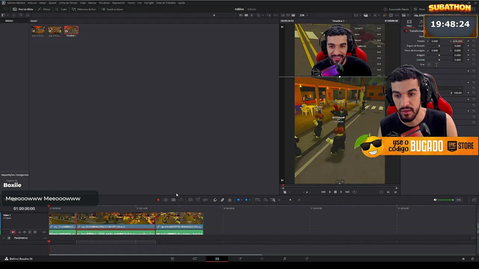
Task: Show the Índex panel
Action: (x=61, y=9)
